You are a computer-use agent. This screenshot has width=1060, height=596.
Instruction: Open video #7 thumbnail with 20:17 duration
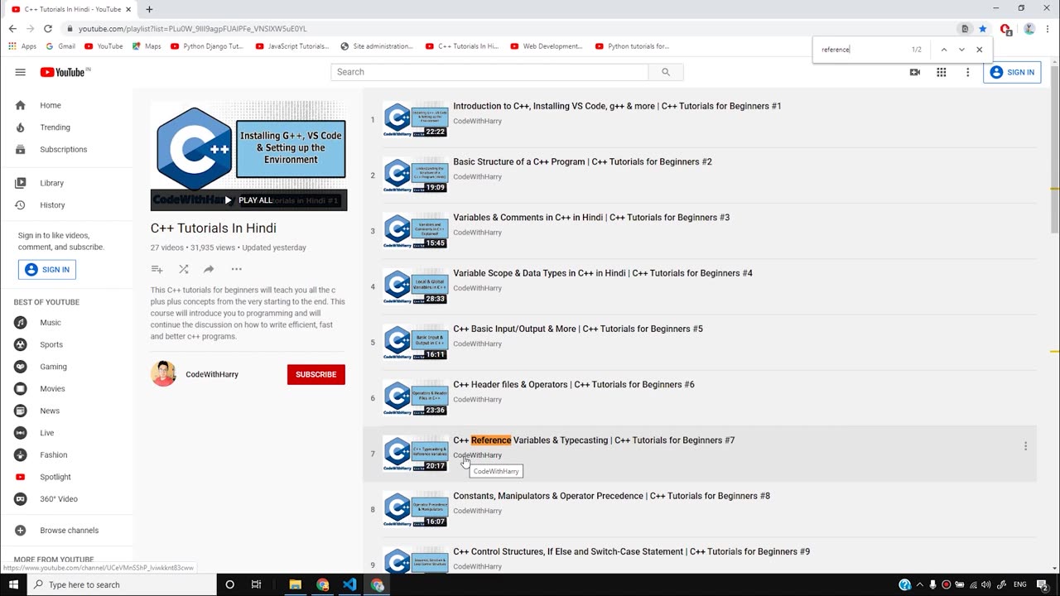(415, 454)
